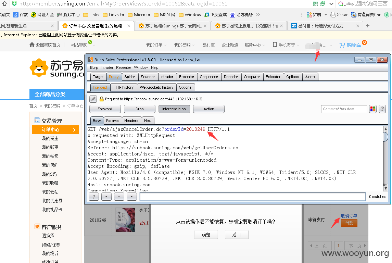Open the Intruder menu in menu bar
The height and width of the screenshot is (263, 392).
(107, 67)
